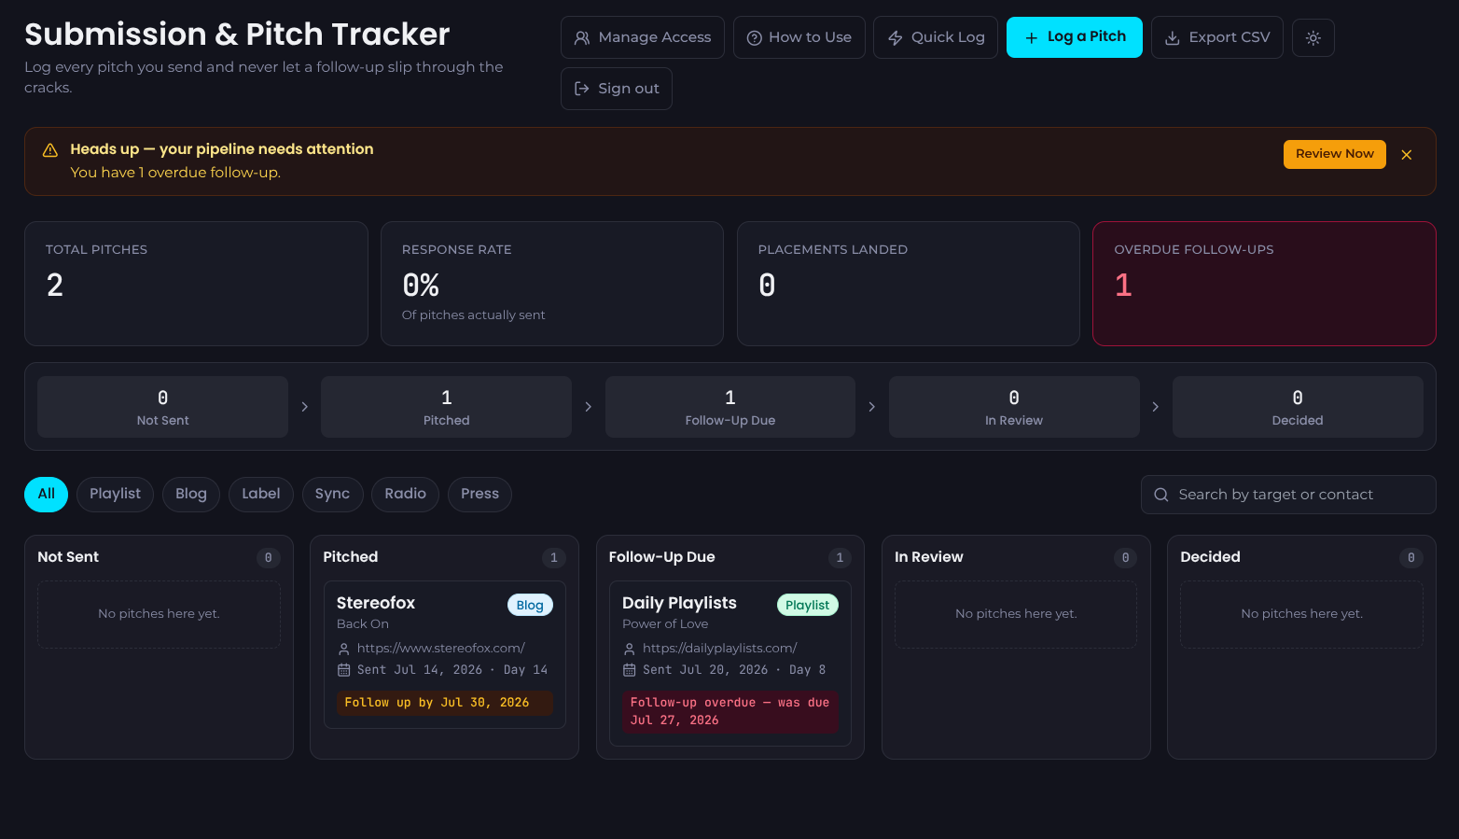Click 'Sent Jul 20, 2026 · Day 8' text
Viewport: 1459px width, 839px height.
coord(734,670)
